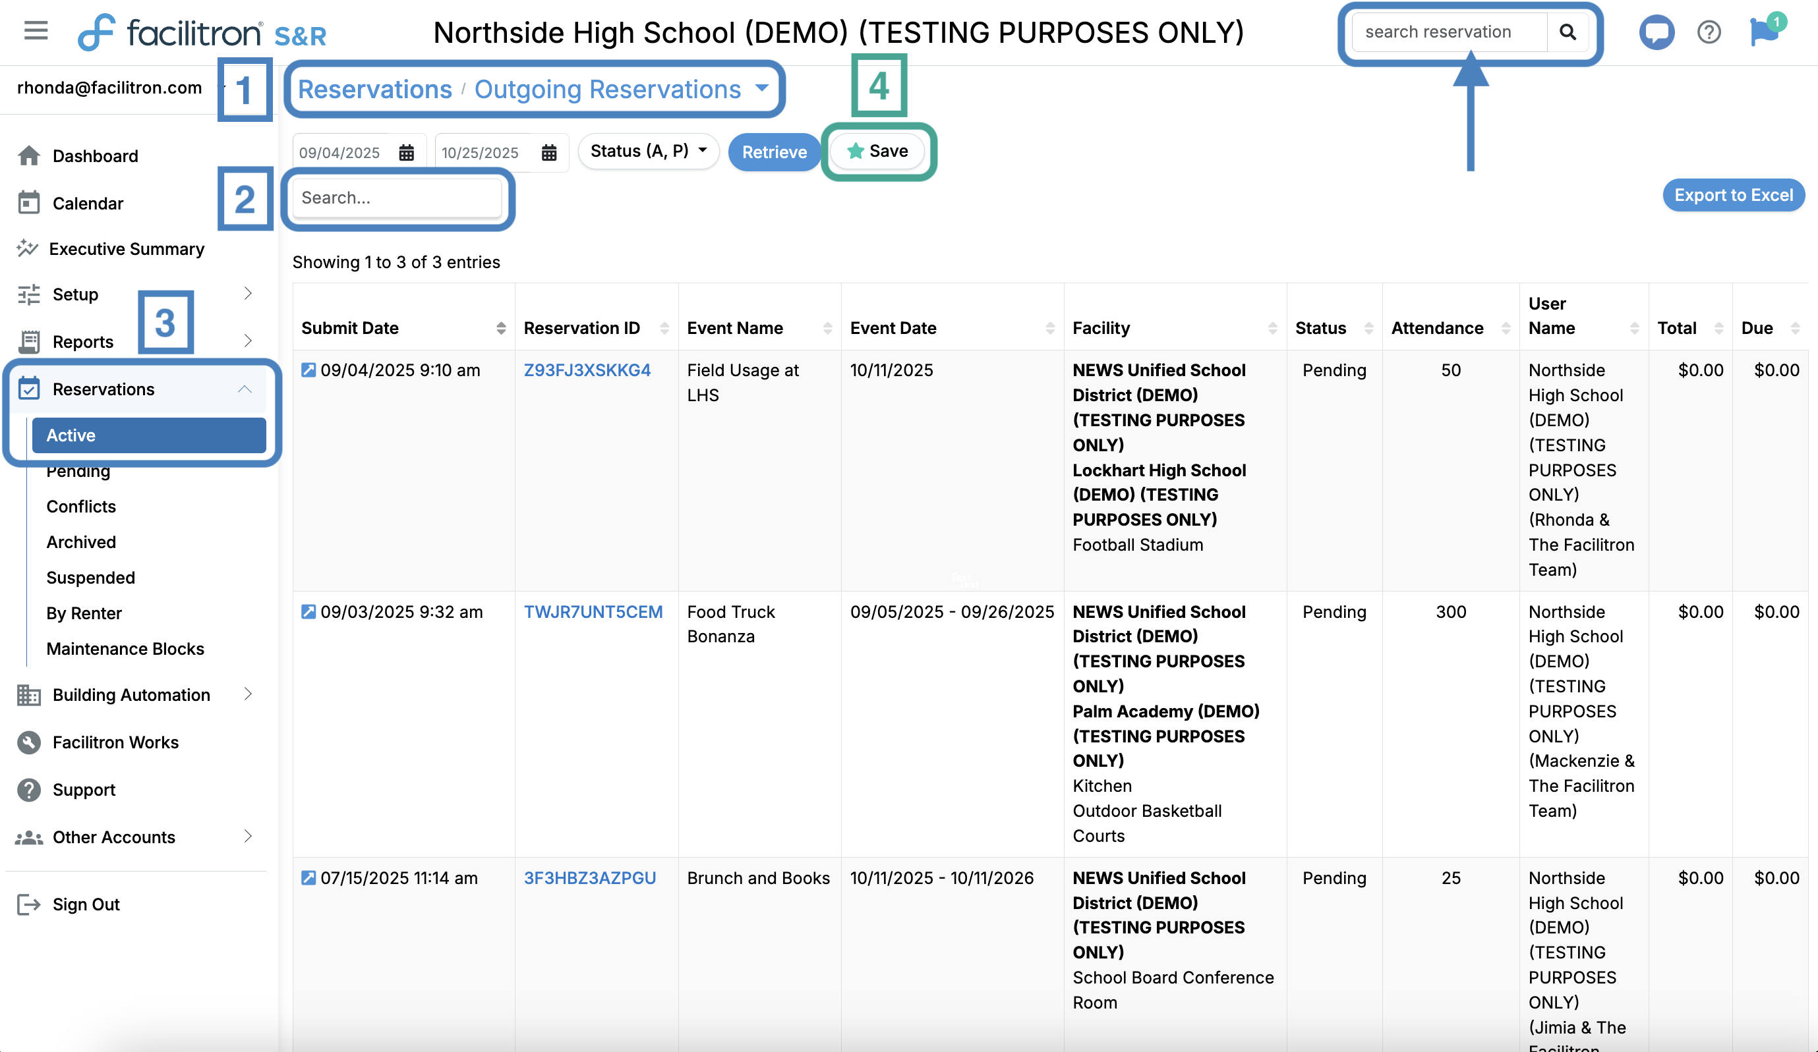Open reservation Z93FJ3XSKKG4 link

(x=587, y=370)
